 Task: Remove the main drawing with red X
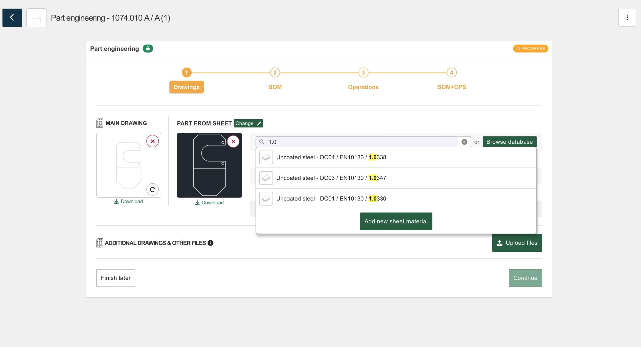click(x=153, y=141)
